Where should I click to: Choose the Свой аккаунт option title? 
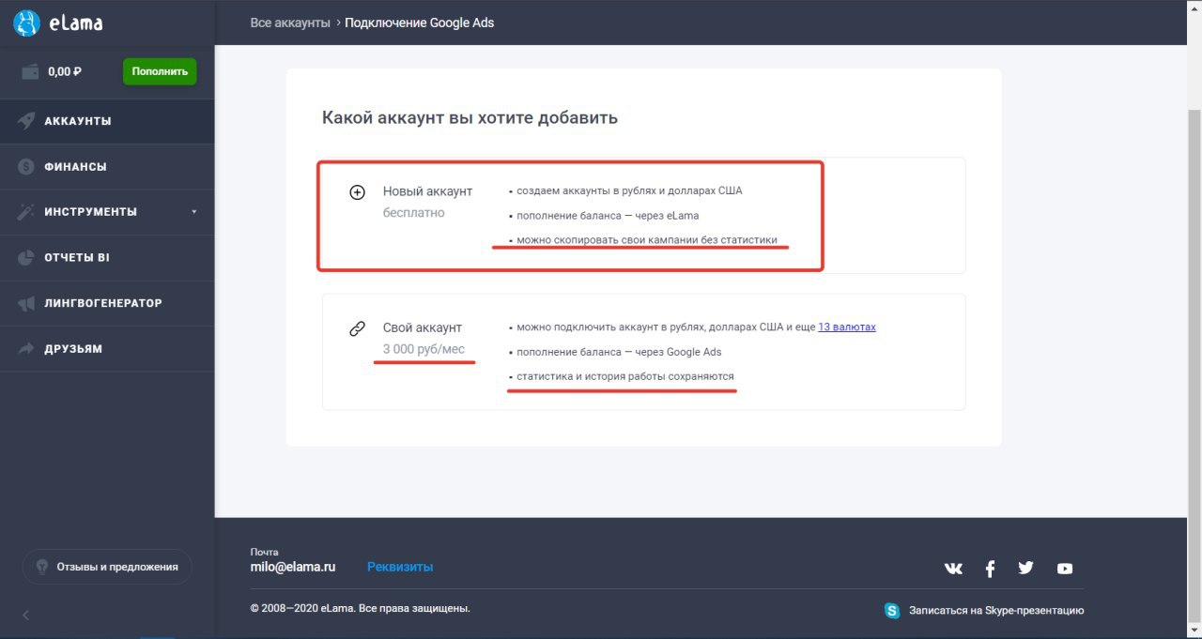pos(423,328)
